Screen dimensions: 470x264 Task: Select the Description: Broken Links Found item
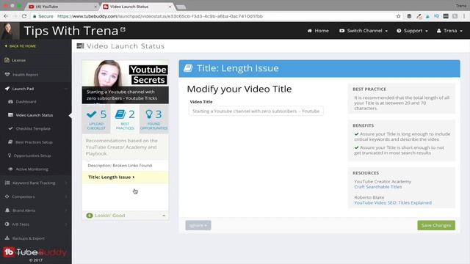pyautogui.click(x=126, y=165)
